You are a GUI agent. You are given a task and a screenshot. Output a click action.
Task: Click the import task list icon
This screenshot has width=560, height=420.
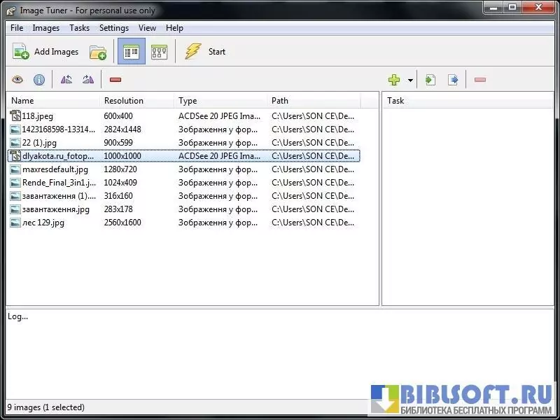click(430, 80)
